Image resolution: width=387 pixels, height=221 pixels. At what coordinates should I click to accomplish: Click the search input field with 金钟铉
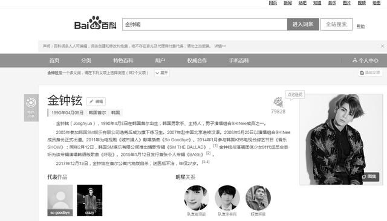[204, 24]
